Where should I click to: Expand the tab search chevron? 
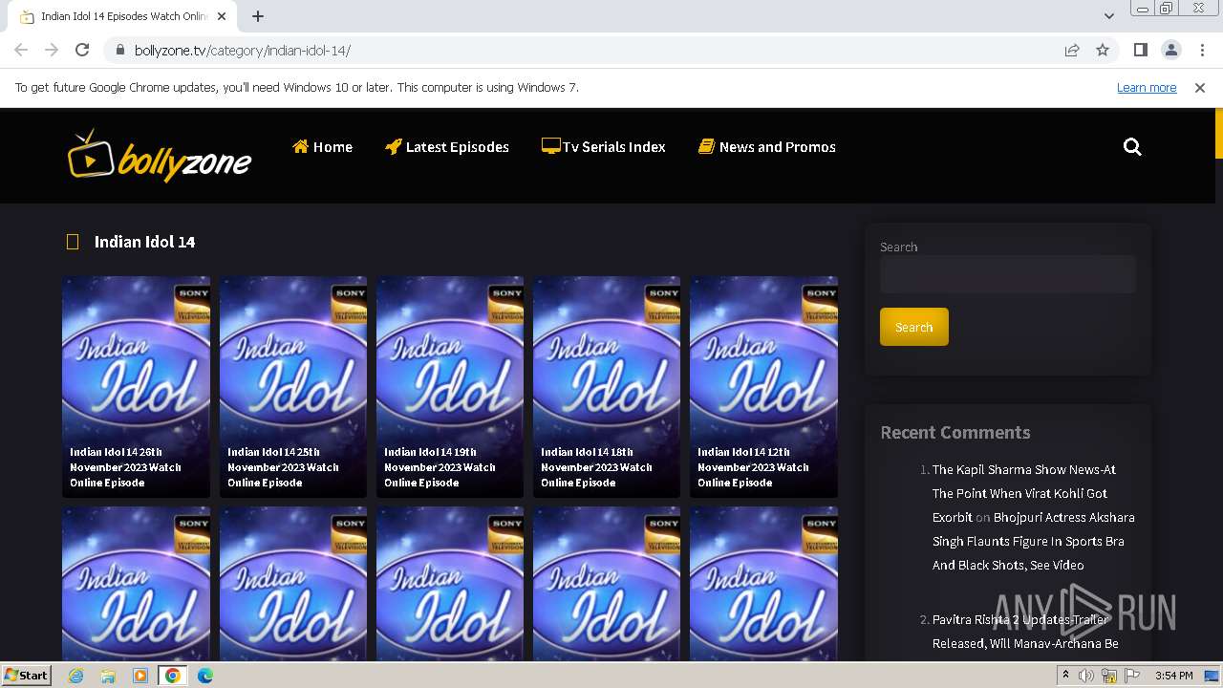(x=1108, y=16)
